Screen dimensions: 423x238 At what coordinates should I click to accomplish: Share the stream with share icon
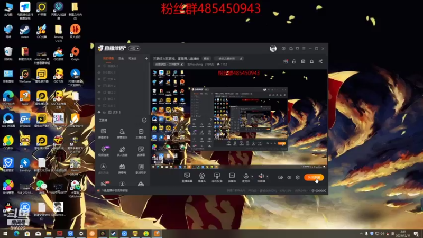point(320,61)
